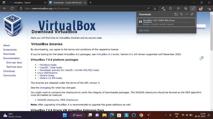
Task: Open the End-user docs link
Action: pos(14,62)
